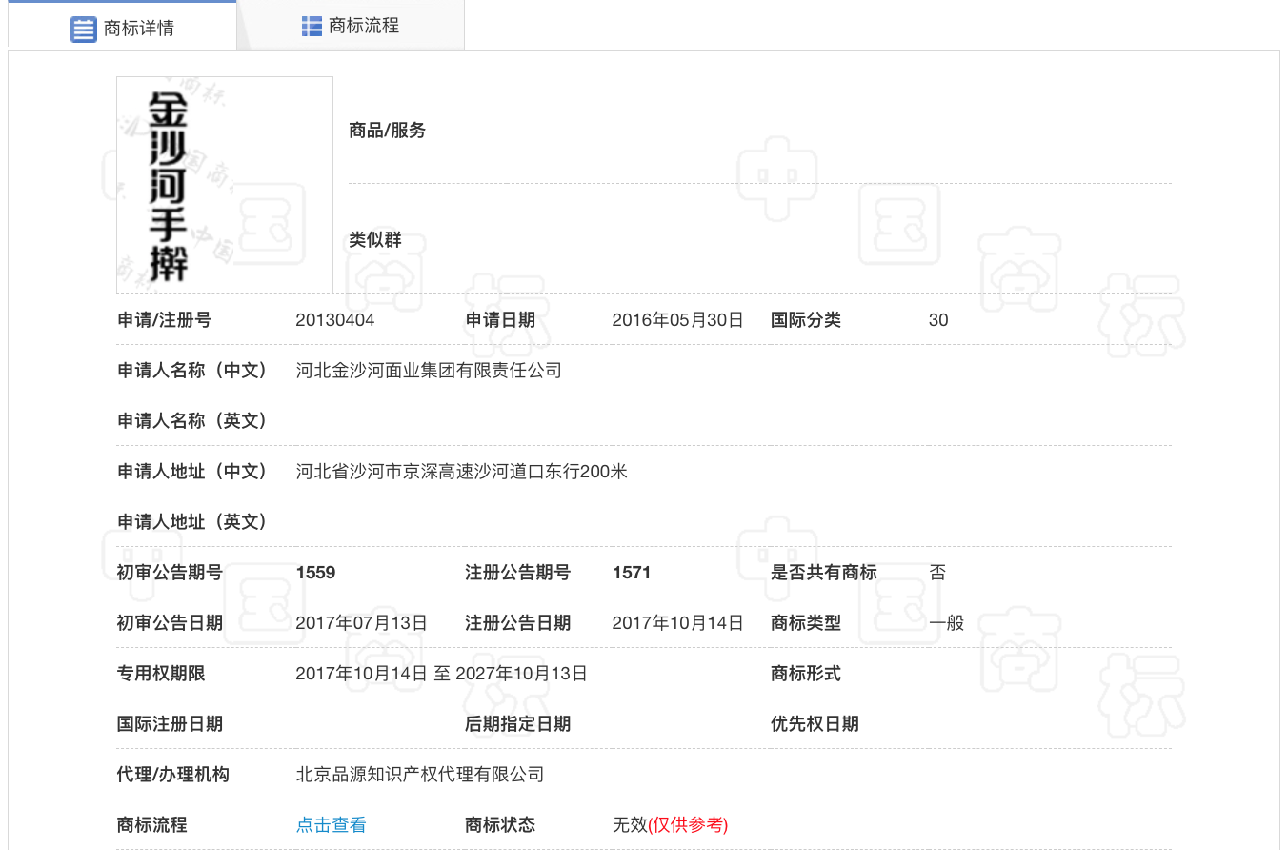Click the 商标流程 row label
This screenshot has width=1288, height=850.
152,825
